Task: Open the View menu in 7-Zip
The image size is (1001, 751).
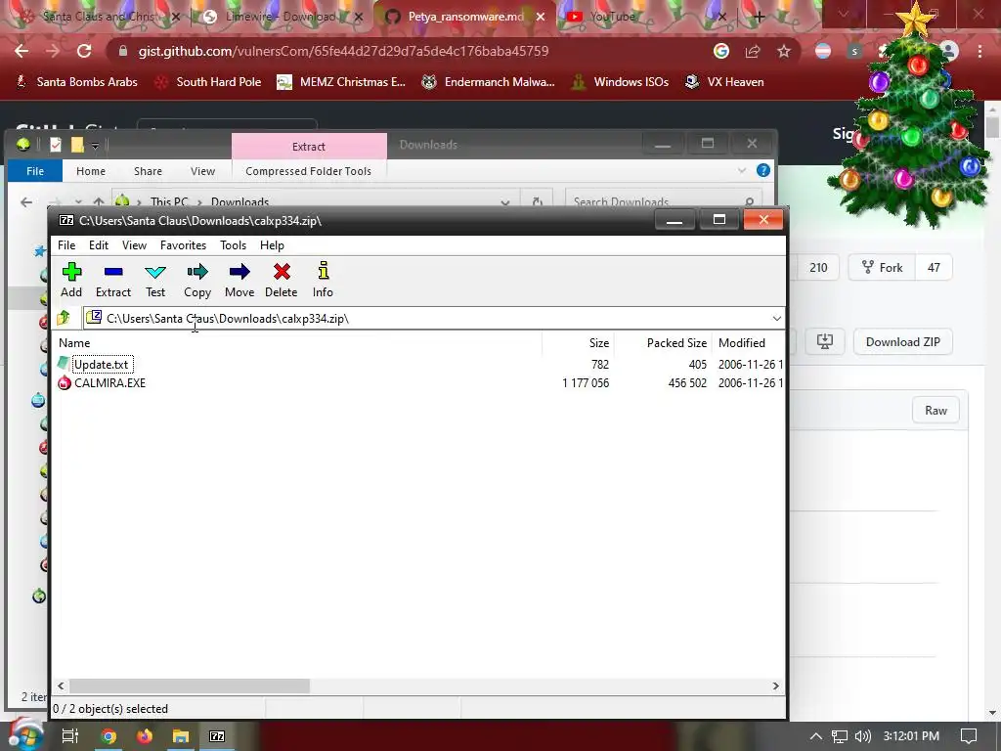Action: [x=134, y=245]
